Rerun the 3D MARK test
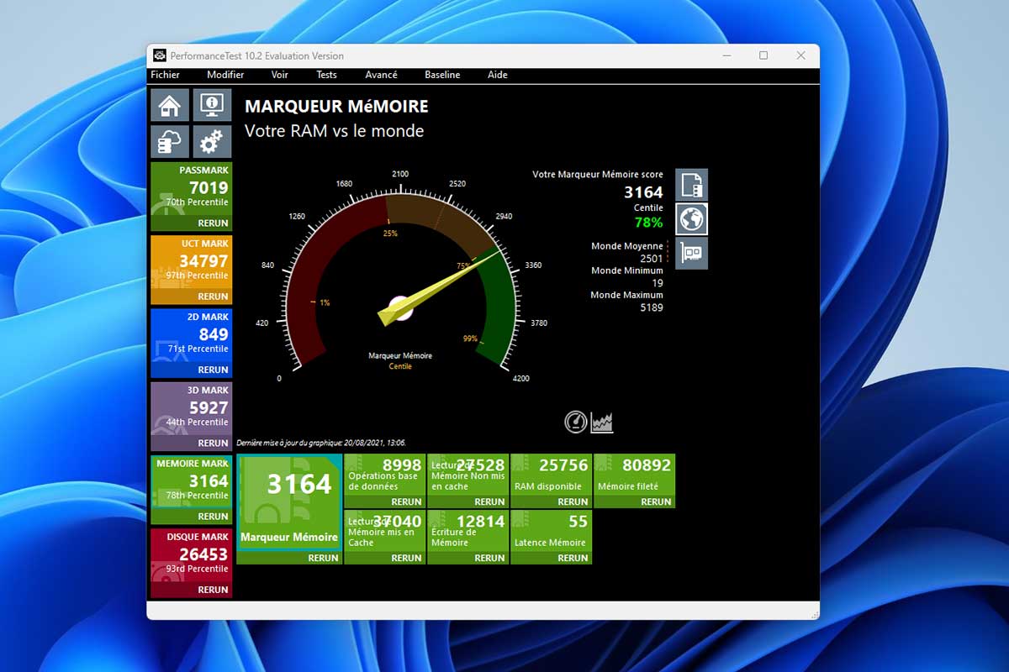The image size is (1009, 672). [x=214, y=443]
